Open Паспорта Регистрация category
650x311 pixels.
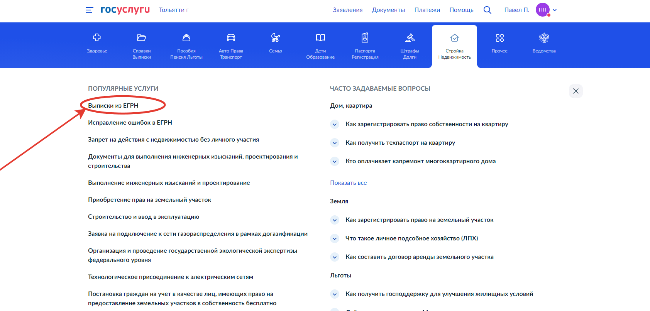pos(365,47)
